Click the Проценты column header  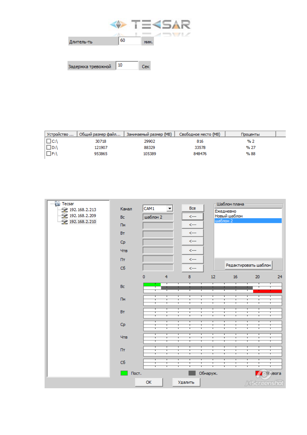[x=250, y=134]
